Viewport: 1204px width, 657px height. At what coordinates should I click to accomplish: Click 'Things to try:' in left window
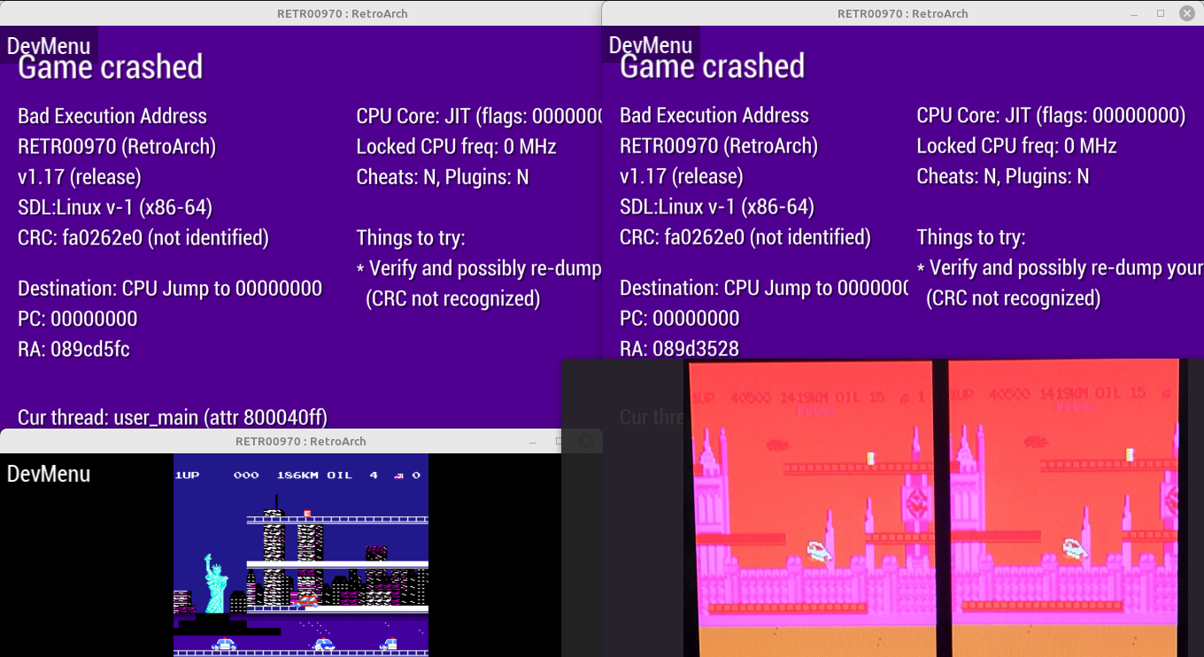411,237
